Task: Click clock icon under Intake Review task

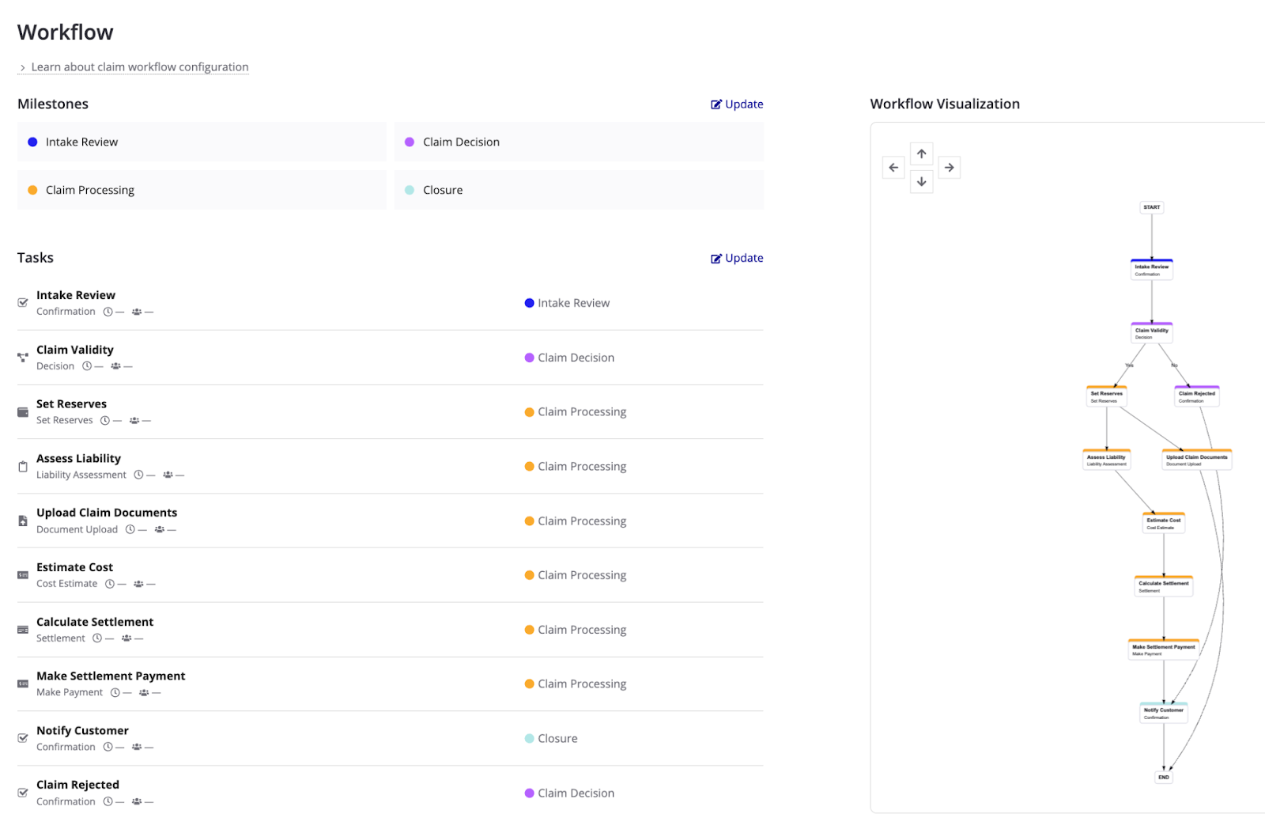Action: 108,312
